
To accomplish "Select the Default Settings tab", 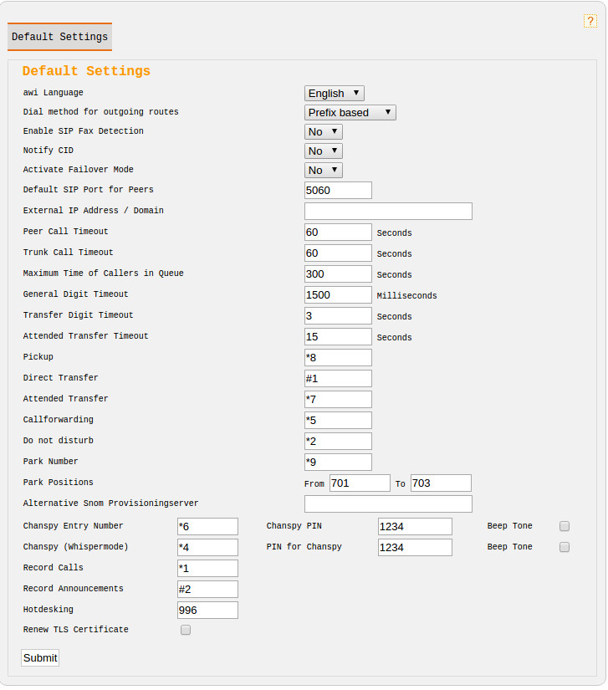I will pos(59,37).
